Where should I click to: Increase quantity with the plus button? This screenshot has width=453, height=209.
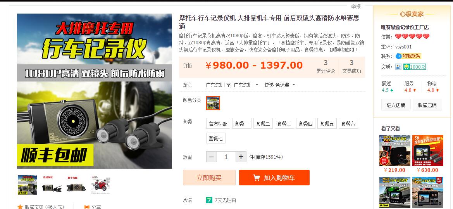241,157
